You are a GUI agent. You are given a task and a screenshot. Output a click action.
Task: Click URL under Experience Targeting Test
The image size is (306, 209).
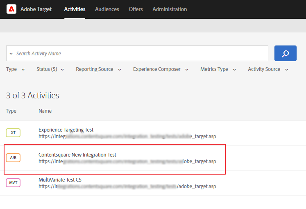(127, 136)
